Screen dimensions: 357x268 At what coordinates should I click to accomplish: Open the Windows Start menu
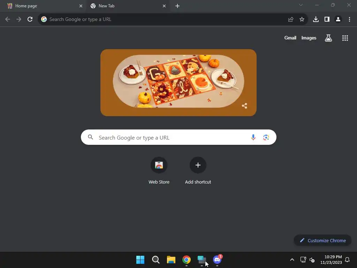pyautogui.click(x=140, y=260)
